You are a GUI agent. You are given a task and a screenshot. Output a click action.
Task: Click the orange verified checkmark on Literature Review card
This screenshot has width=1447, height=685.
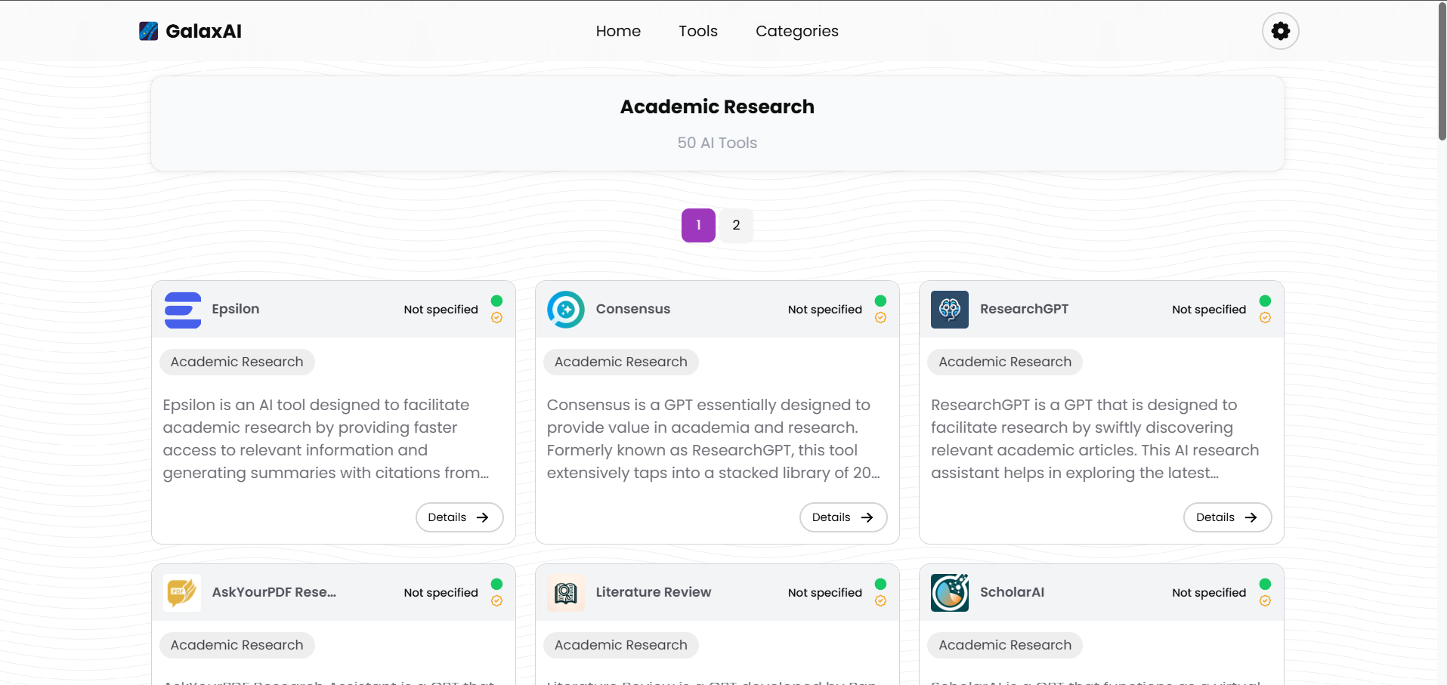(880, 601)
